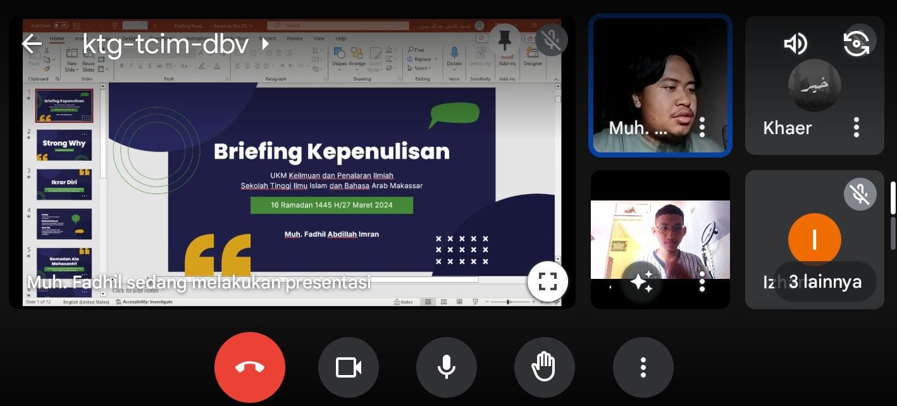Viewport: 897px width, 406px height.
Task: Mute your microphone in the call
Action: 447,367
